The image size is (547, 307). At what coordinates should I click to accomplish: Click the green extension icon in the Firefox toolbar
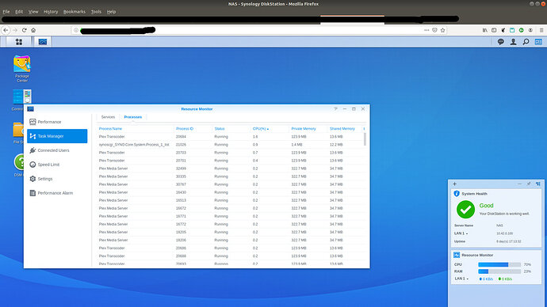[521, 30]
